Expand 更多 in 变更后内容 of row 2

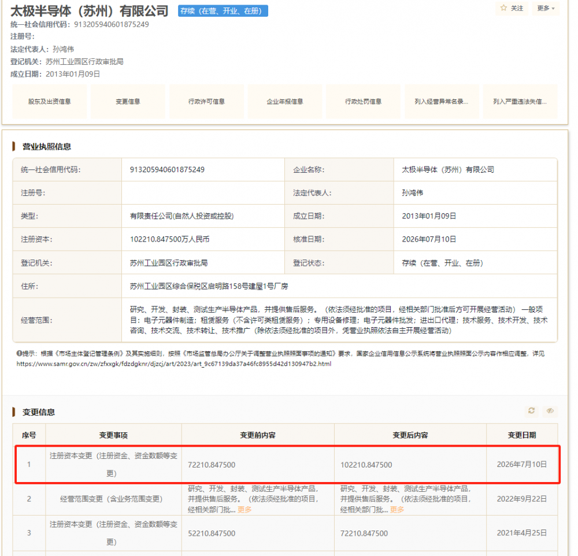[397, 510]
